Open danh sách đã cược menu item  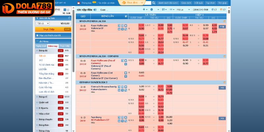[168, 3]
